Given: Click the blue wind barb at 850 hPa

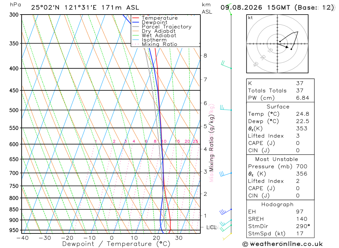Looking at the screenshot, I should [x=225, y=211].
